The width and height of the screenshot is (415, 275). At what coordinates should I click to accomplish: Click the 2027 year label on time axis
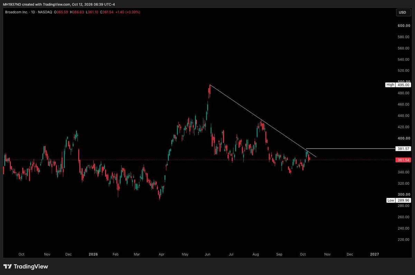point(375,254)
